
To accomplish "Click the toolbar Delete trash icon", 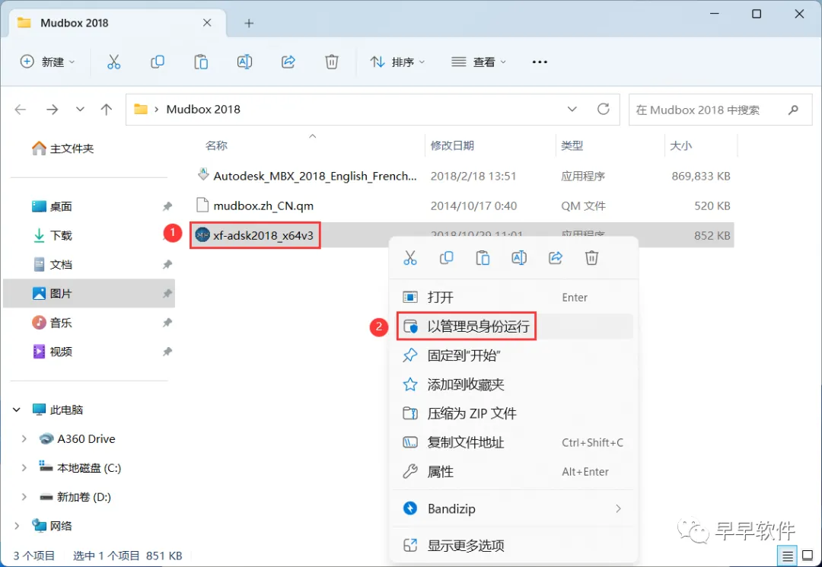I will pos(332,62).
